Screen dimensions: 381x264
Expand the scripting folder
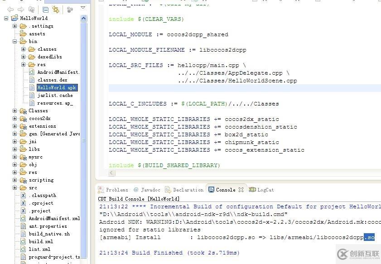15,180
